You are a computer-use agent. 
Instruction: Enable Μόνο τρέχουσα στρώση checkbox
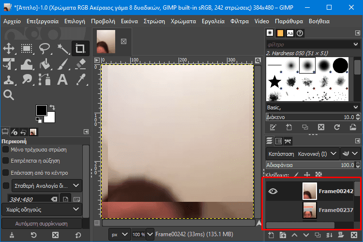pos(5,150)
